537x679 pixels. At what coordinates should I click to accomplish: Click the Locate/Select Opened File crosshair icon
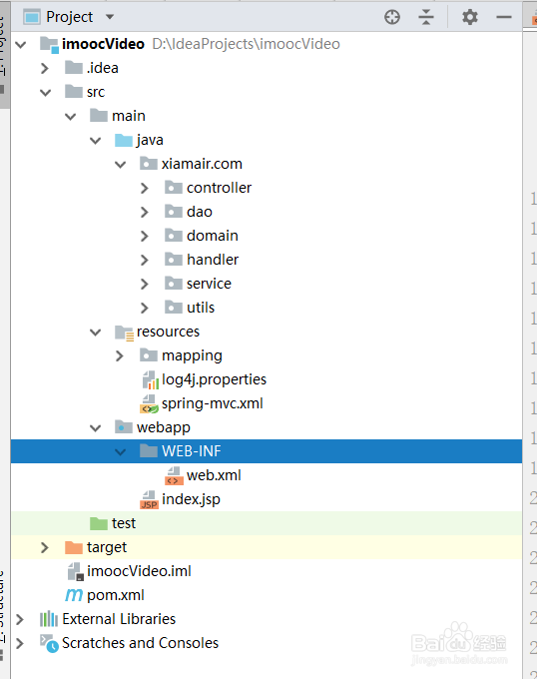coord(392,17)
